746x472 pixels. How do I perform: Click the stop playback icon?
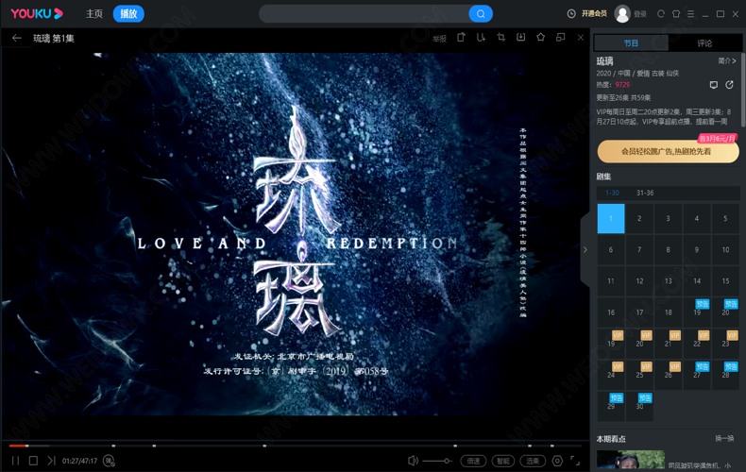33,461
